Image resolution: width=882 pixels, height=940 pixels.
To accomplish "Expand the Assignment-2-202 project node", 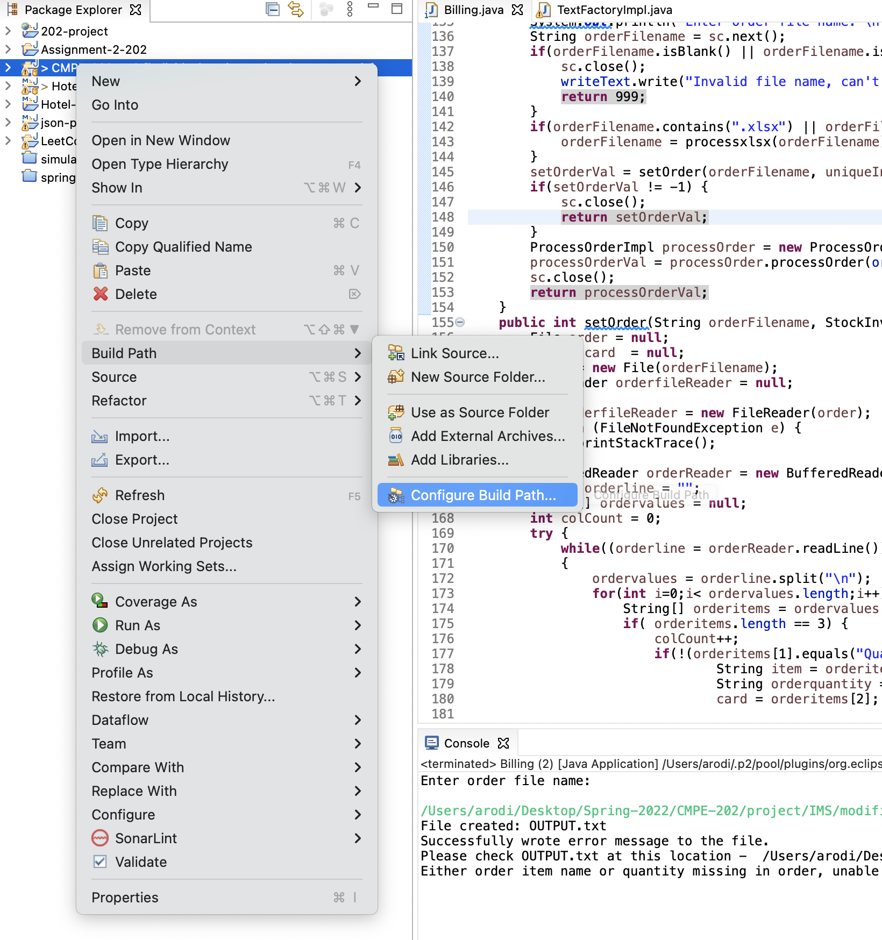I will click(x=8, y=49).
